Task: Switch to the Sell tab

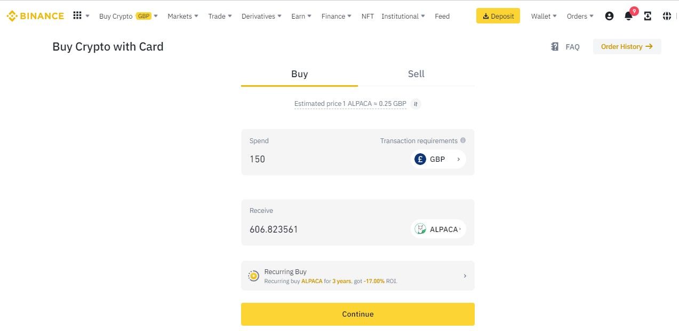Action: 416,74
